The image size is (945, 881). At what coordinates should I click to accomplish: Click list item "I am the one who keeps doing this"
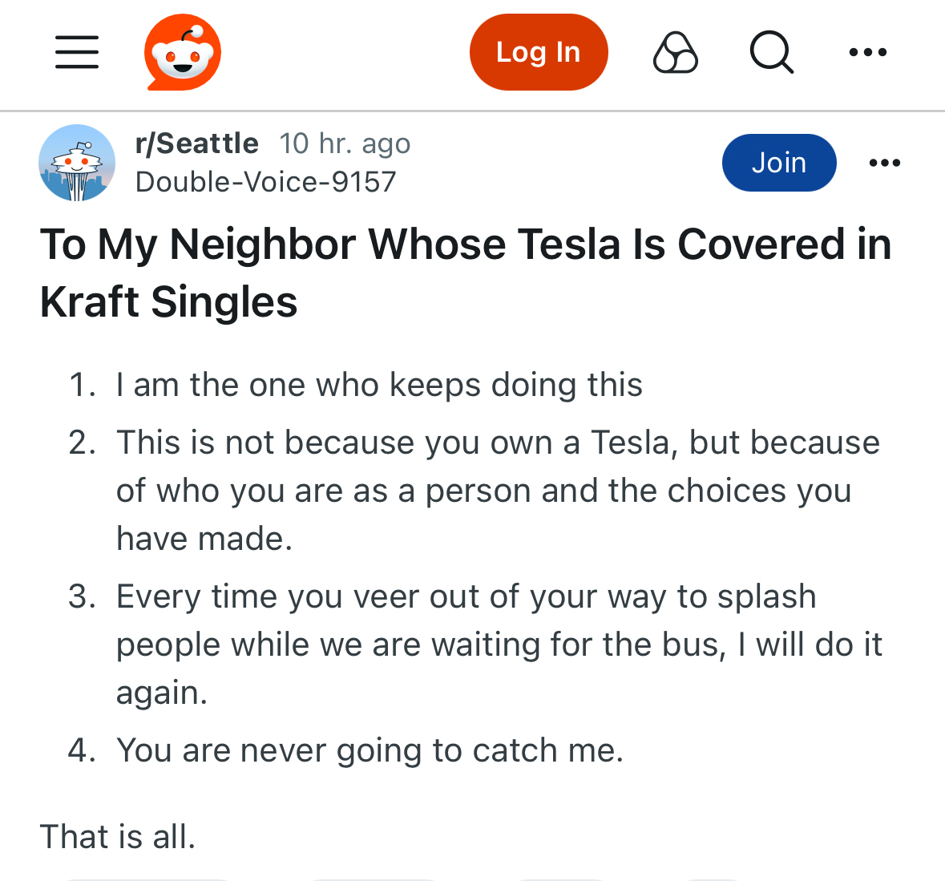pyautogui.click(x=379, y=385)
